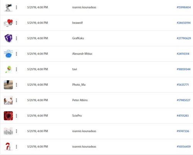Open asset link #15998404
Viewport: 193px width, 155px height.
(184, 7)
